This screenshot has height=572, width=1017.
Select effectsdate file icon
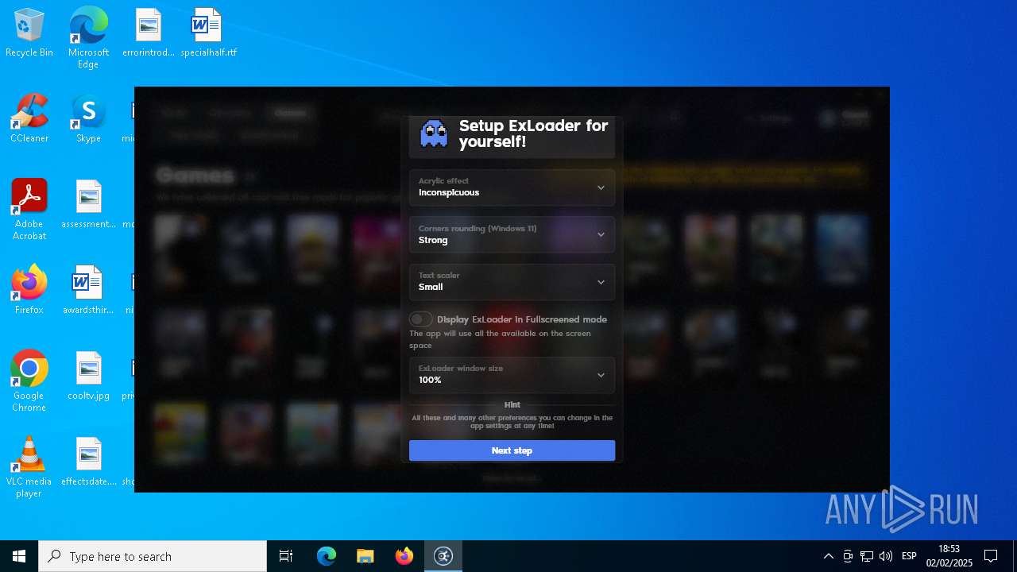point(88,462)
